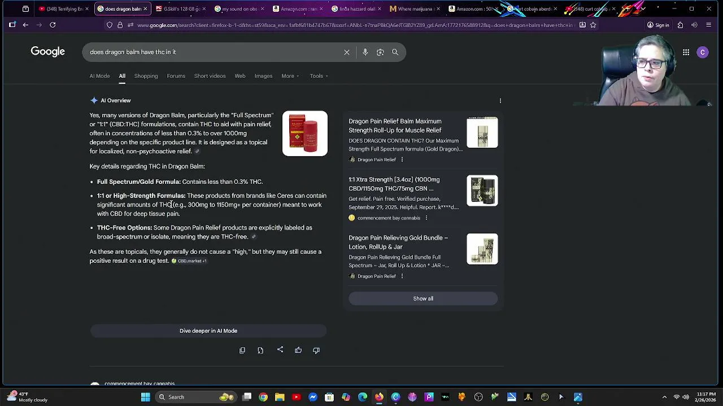Open YouTube app from taskbar
Image resolution: width=723 pixels, height=406 pixels.
point(296,397)
